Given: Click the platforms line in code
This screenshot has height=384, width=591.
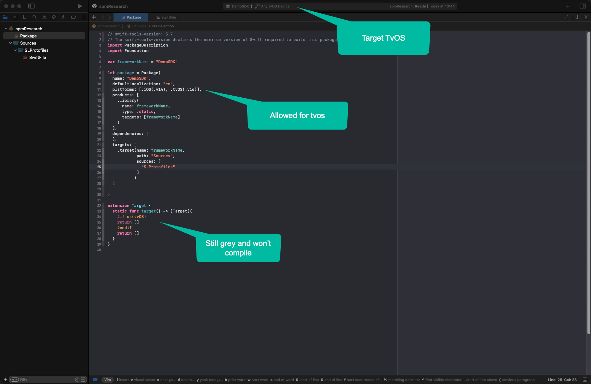Looking at the screenshot, I should (157, 89).
